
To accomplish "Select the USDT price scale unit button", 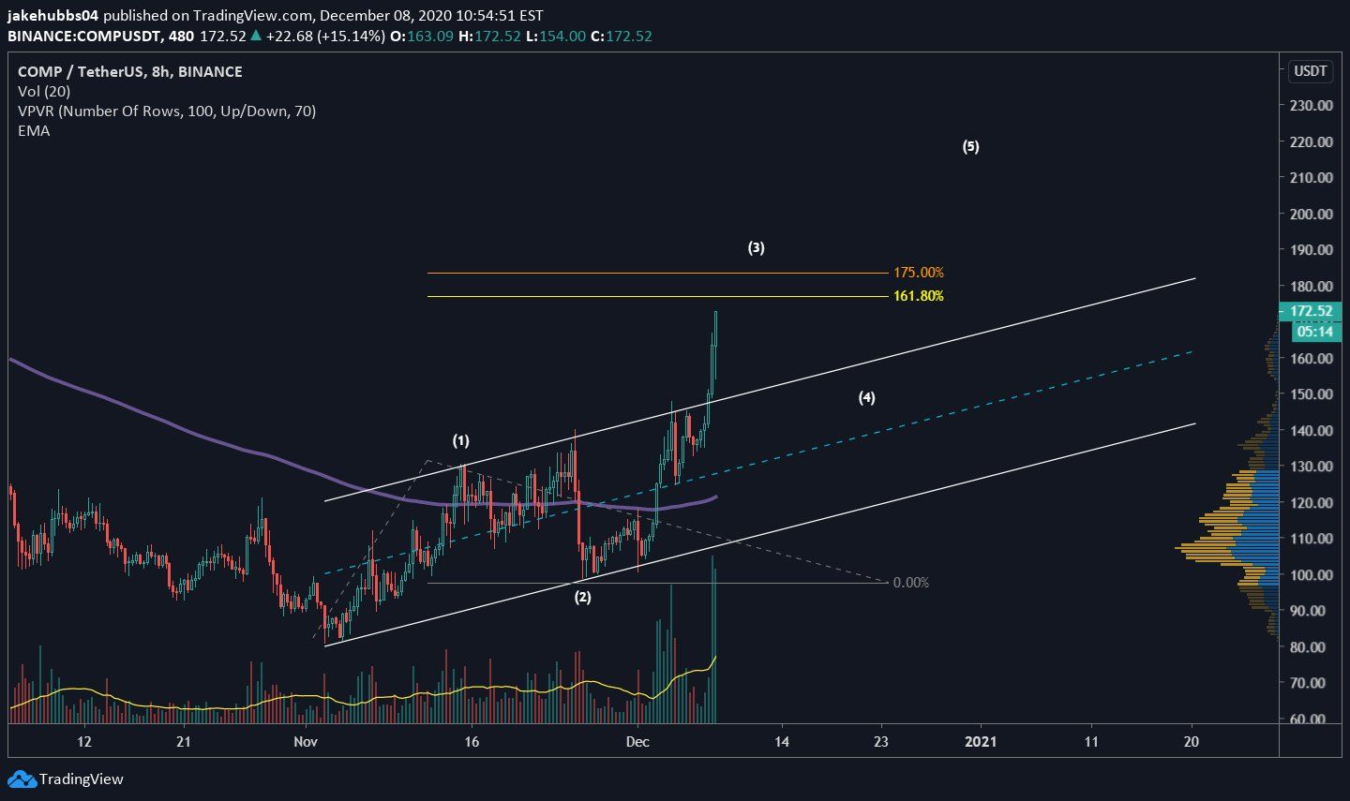I will pos(1309,70).
